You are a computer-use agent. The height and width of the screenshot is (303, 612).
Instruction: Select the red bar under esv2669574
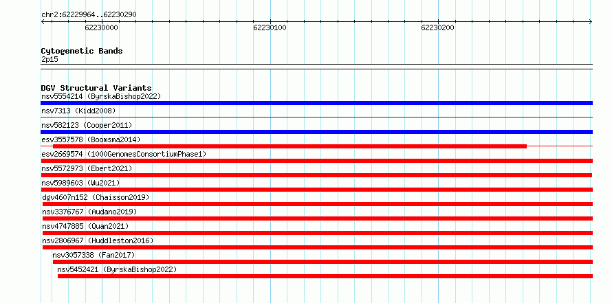[x=316, y=161]
